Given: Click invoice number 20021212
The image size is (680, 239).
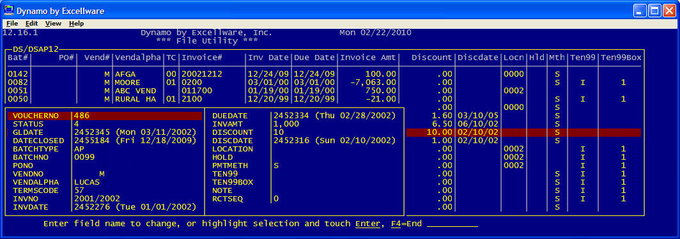Looking at the screenshot, I should point(202,74).
